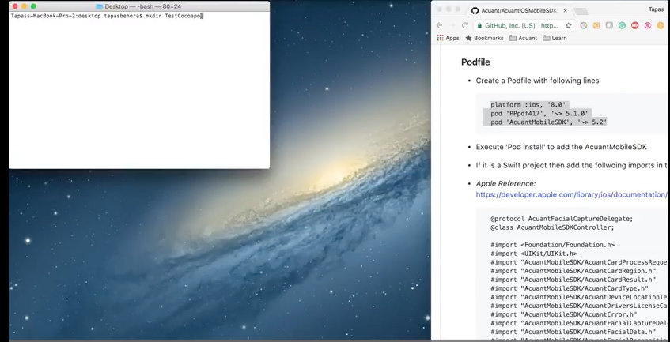Click '@protocol AcuantFacialCaptureDelegate;' code line
The image size is (670, 342).
(x=562, y=219)
